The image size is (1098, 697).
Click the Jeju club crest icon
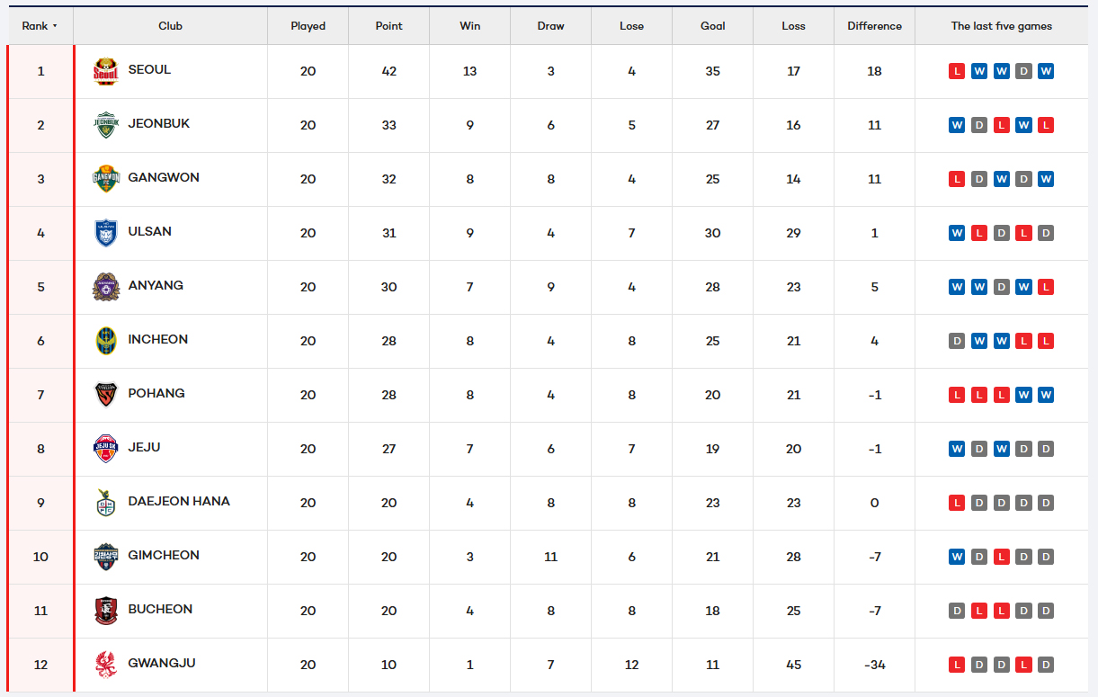105,449
